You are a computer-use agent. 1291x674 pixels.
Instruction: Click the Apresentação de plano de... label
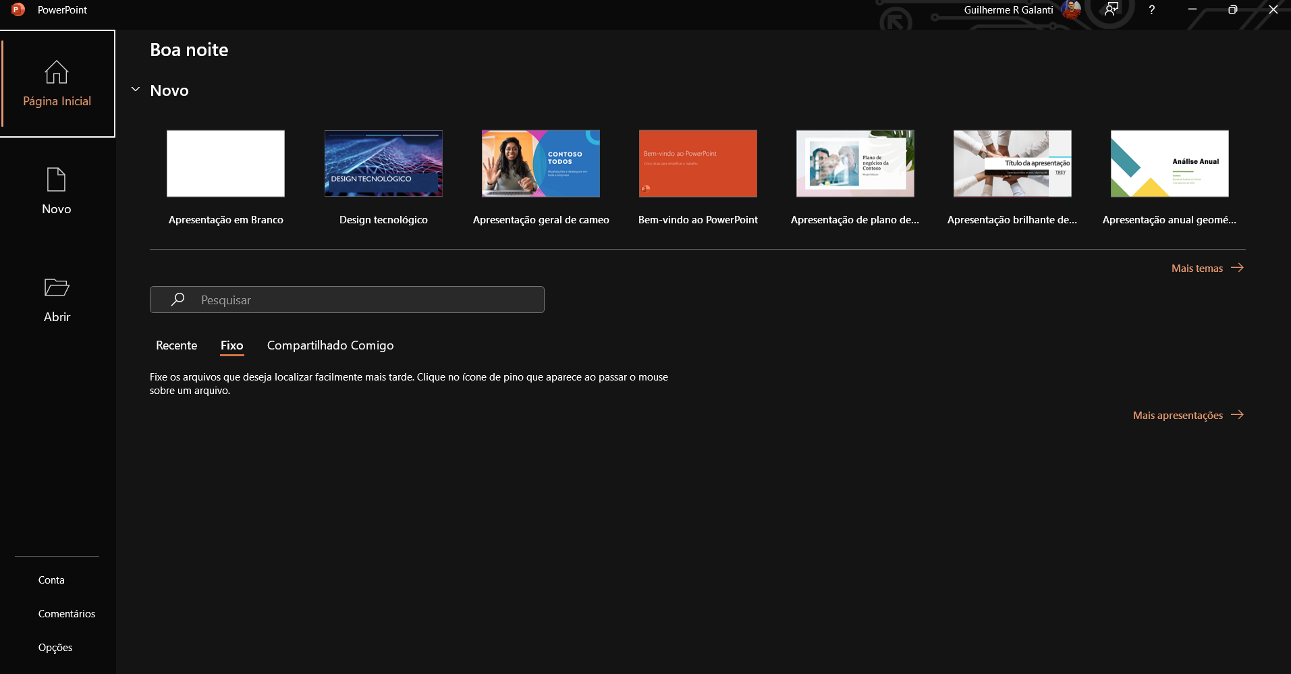pyautogui.click(x=855, y=220)
